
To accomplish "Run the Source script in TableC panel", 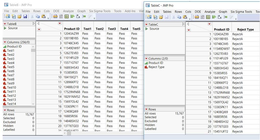I will (146, 29).
